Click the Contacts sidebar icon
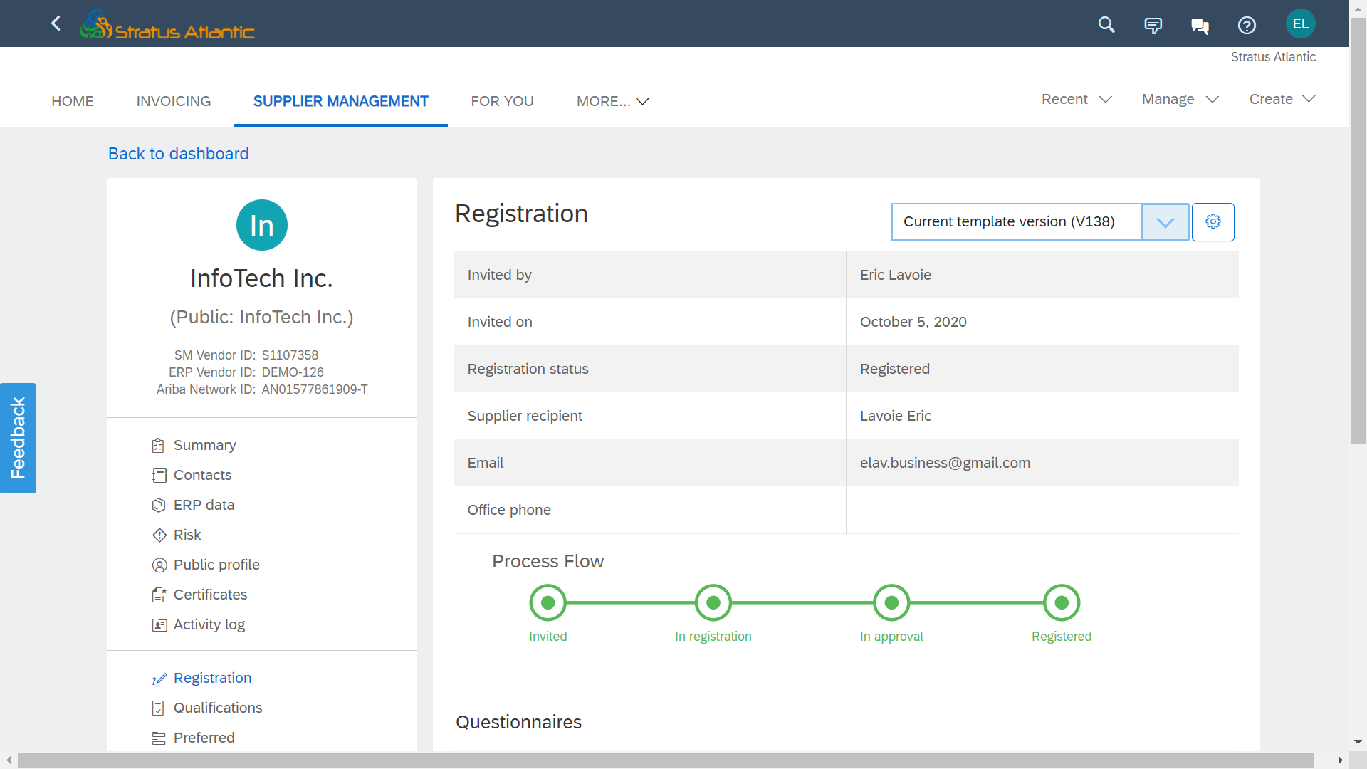The image size is (1367, 769). click(158, 475)
